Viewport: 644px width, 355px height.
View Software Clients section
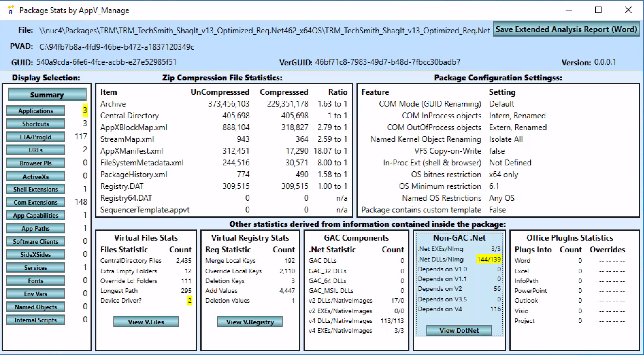[36, 242]
